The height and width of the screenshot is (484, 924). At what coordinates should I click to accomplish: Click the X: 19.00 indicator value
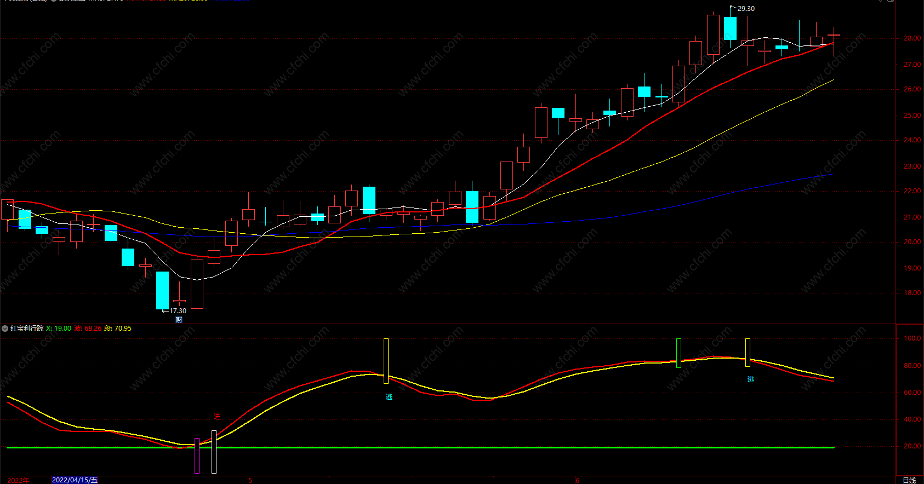click(x=59, y=329)
